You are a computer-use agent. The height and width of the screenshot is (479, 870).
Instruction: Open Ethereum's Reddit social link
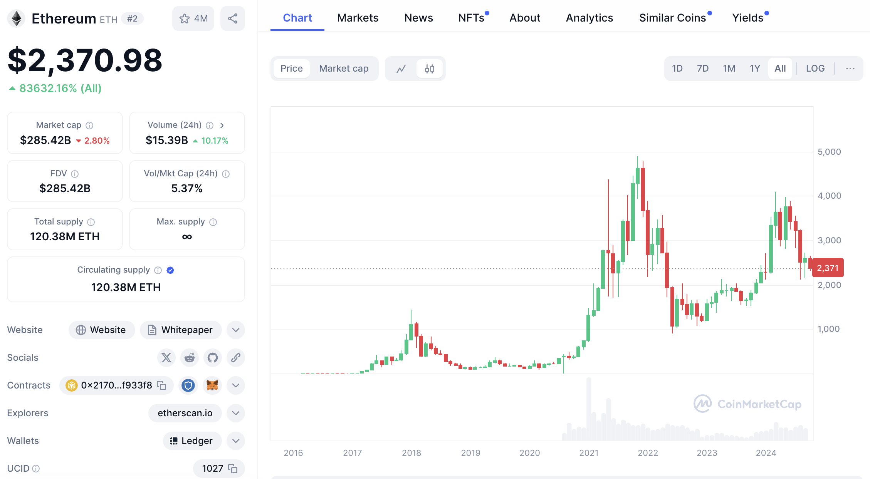190,358
